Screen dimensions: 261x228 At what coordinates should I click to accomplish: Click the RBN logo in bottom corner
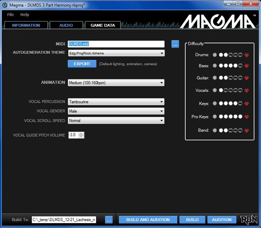pyautogui.click(x=249, y=219)
